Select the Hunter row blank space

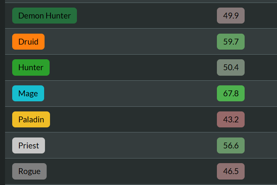[x=131, y=68]
